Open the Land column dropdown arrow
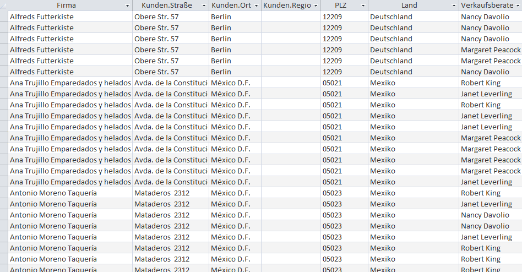Viewport: 522px width, 272px height. (x=454, y=6)
